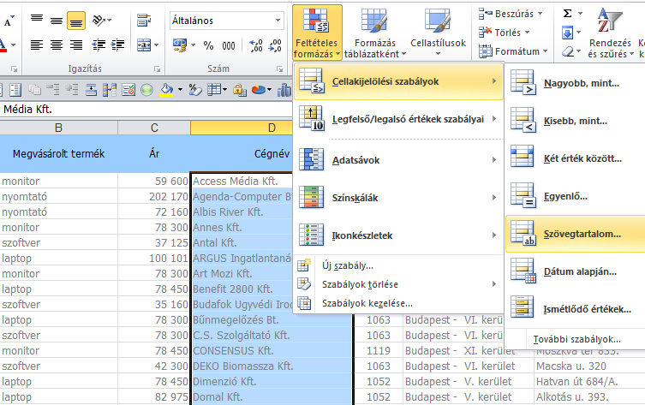Click the form checklist toolbar icon

point(128,90)
